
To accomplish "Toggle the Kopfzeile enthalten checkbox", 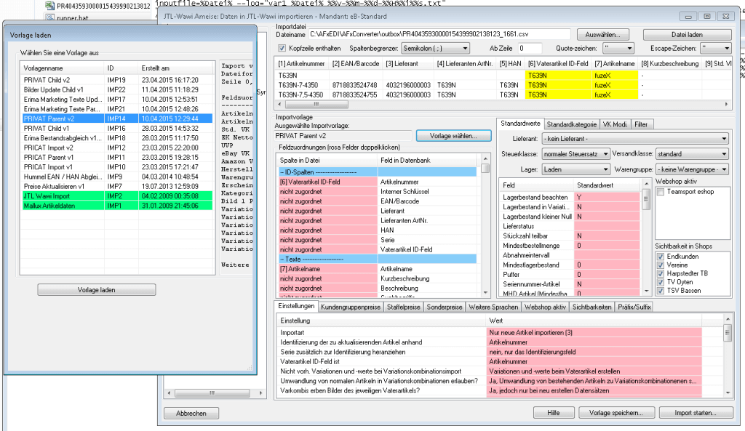I will point(283,48).
